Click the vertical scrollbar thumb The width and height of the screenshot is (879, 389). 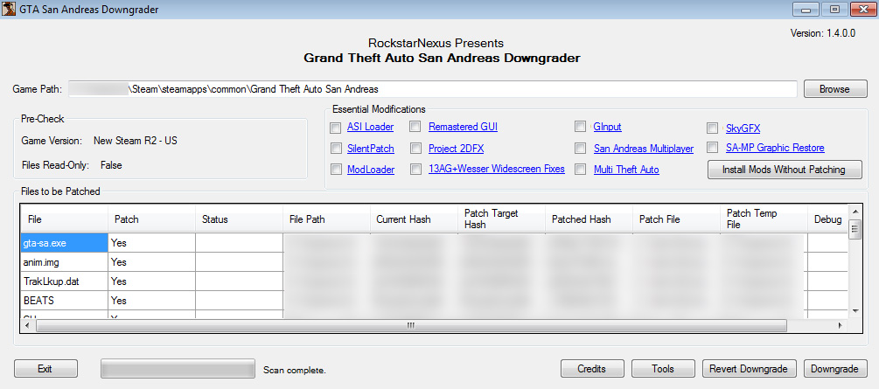tap(855, 229)
